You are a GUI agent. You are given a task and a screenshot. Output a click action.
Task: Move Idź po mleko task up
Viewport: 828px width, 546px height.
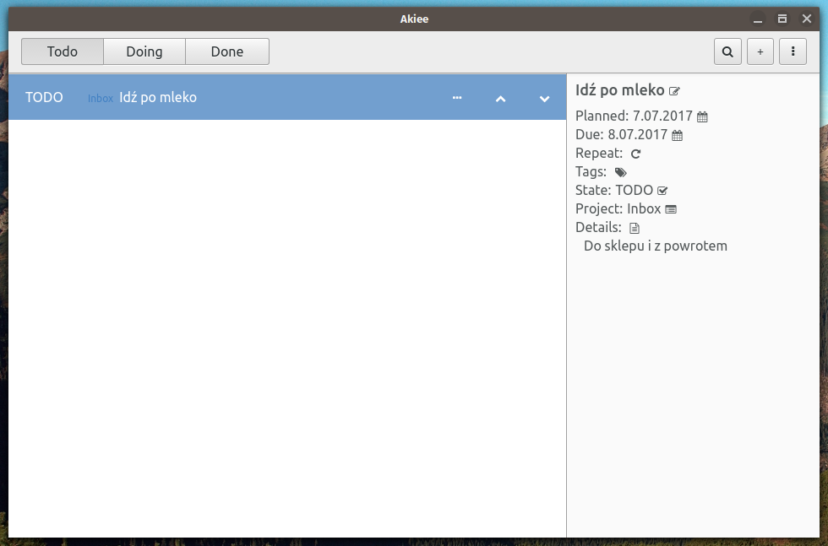click(500, 99)
